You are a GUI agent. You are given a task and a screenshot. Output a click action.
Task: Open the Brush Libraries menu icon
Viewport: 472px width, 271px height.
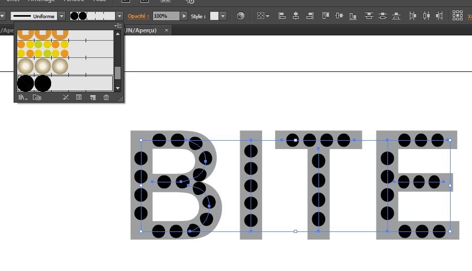pyautogui.click(x=22, y=97)
